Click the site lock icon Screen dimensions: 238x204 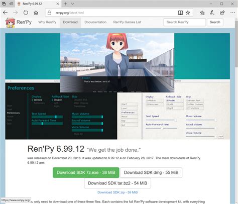coord(49,13)
